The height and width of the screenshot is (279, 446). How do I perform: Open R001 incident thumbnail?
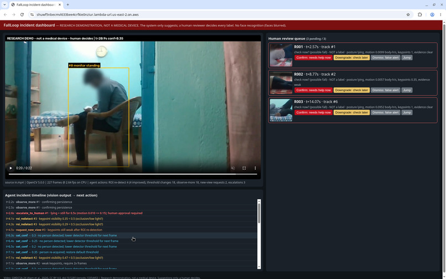pyautogui.click(x=281, y=55)
